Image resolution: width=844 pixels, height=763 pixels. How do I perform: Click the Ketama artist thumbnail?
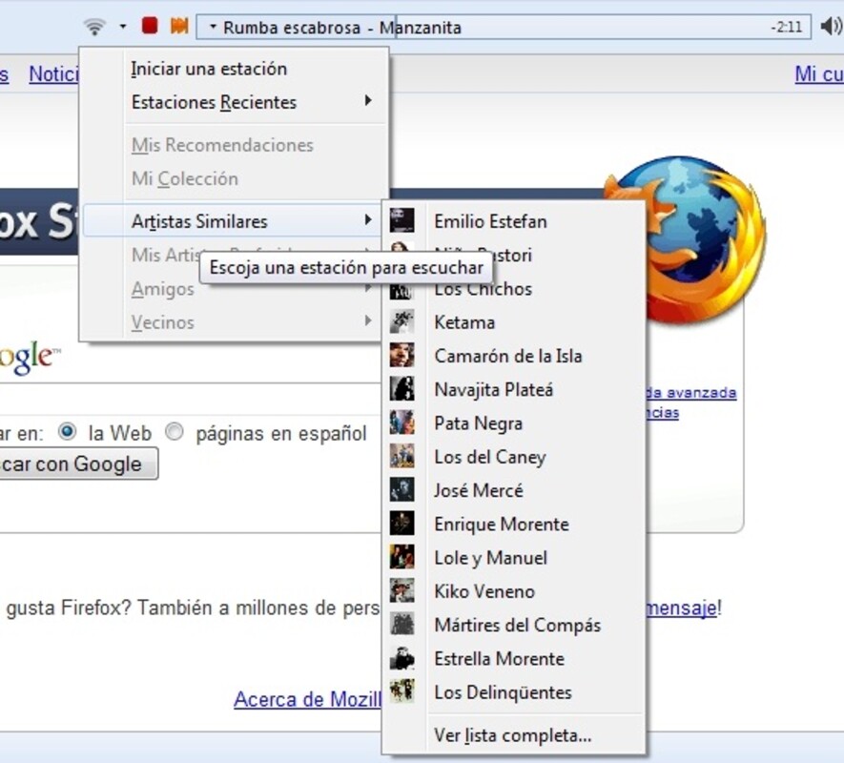tap(402, 321)
